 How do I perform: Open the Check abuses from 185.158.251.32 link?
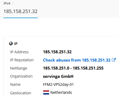pyautogui.click(x=77, y=60)
